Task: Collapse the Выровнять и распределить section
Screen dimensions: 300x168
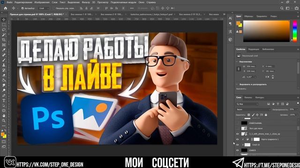Action: (x=237, y=84)
